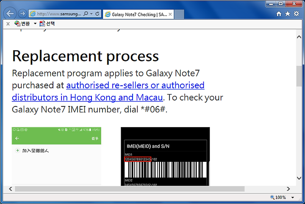Click the search magnifier in address bar
305x204 pixels.
86,14
